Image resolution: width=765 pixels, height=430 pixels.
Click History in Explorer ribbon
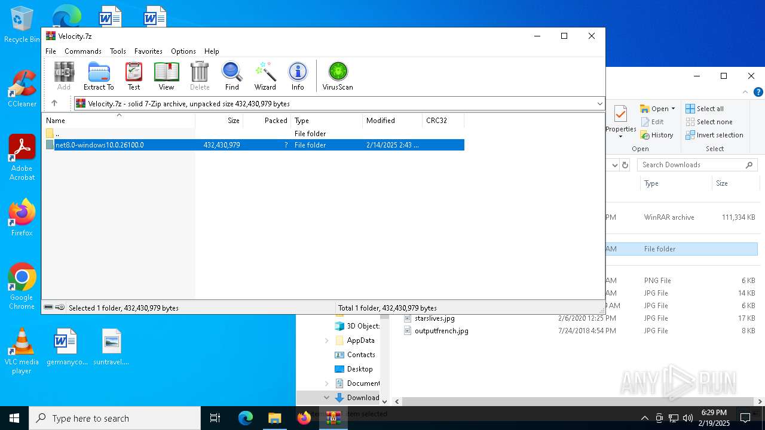click(656, 135)
